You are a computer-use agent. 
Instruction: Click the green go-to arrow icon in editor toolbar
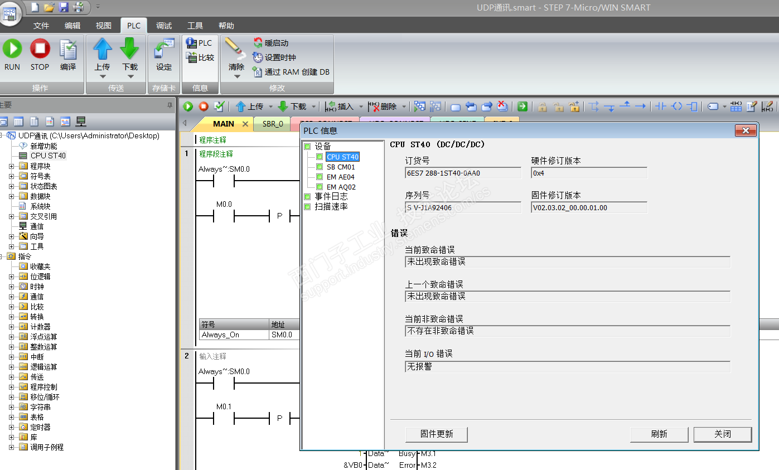[522, 106]
